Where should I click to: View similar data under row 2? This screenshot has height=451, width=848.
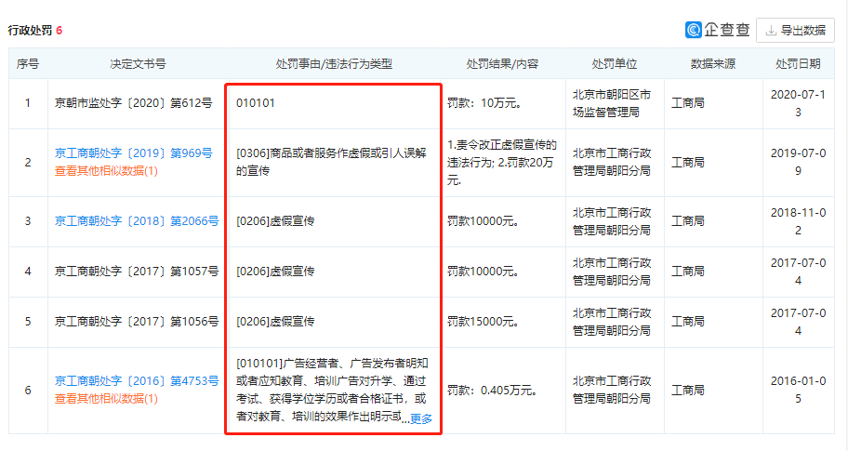(106, 170)
